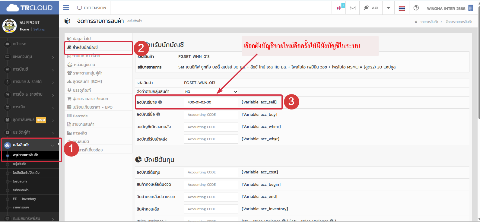The image size is (480, 222).
Task: Open the ตั้งค่าตามกลุ่มสินค้า dropdown
Action: pos(211,91)
